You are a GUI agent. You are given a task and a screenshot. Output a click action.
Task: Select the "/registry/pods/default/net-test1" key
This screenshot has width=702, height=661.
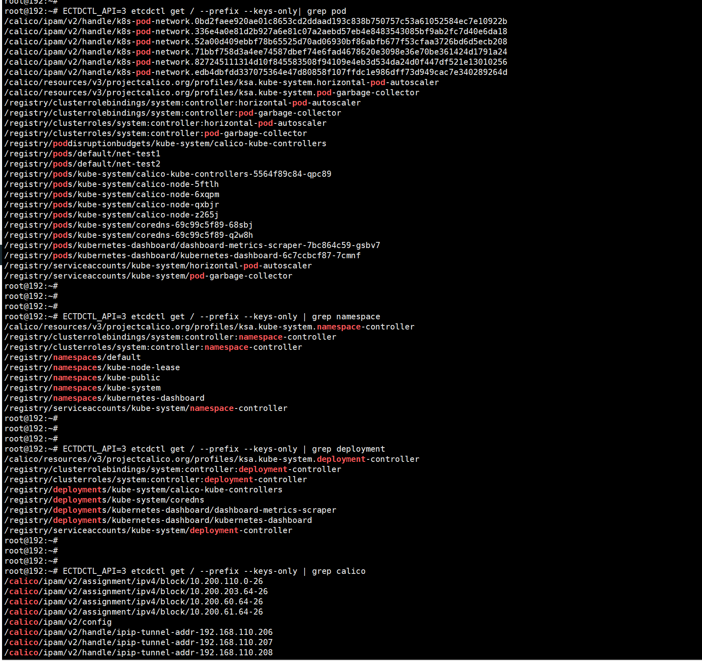(x=82, y=154)
